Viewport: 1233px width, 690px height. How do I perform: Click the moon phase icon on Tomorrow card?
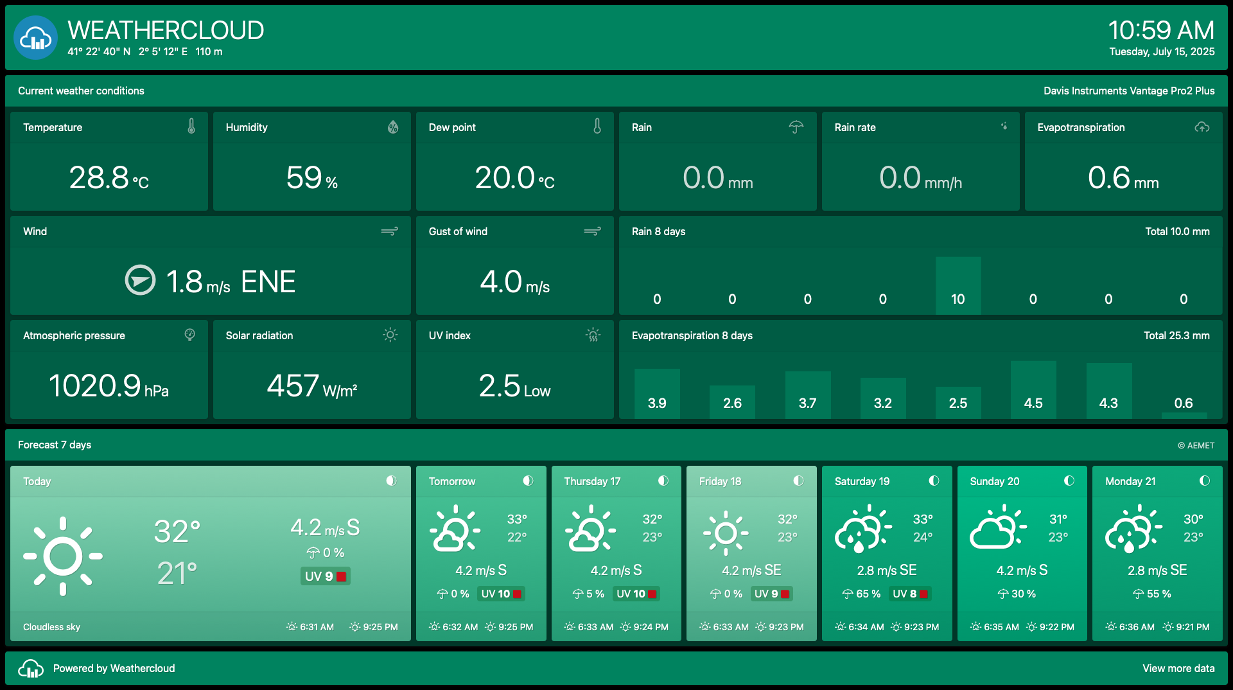(x=528, y=481)
